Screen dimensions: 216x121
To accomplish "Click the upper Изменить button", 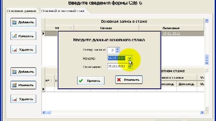I will tap(23, 36).
